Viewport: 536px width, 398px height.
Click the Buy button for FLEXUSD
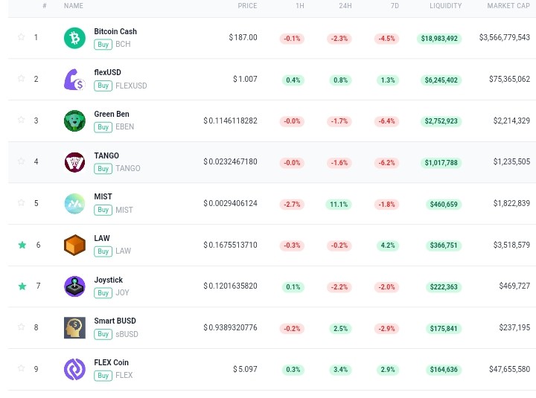103,86
